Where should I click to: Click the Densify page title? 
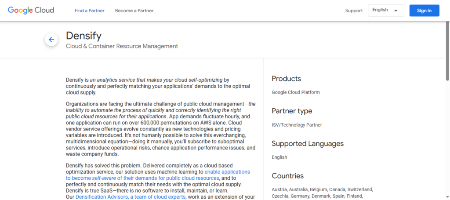[83, 36]
